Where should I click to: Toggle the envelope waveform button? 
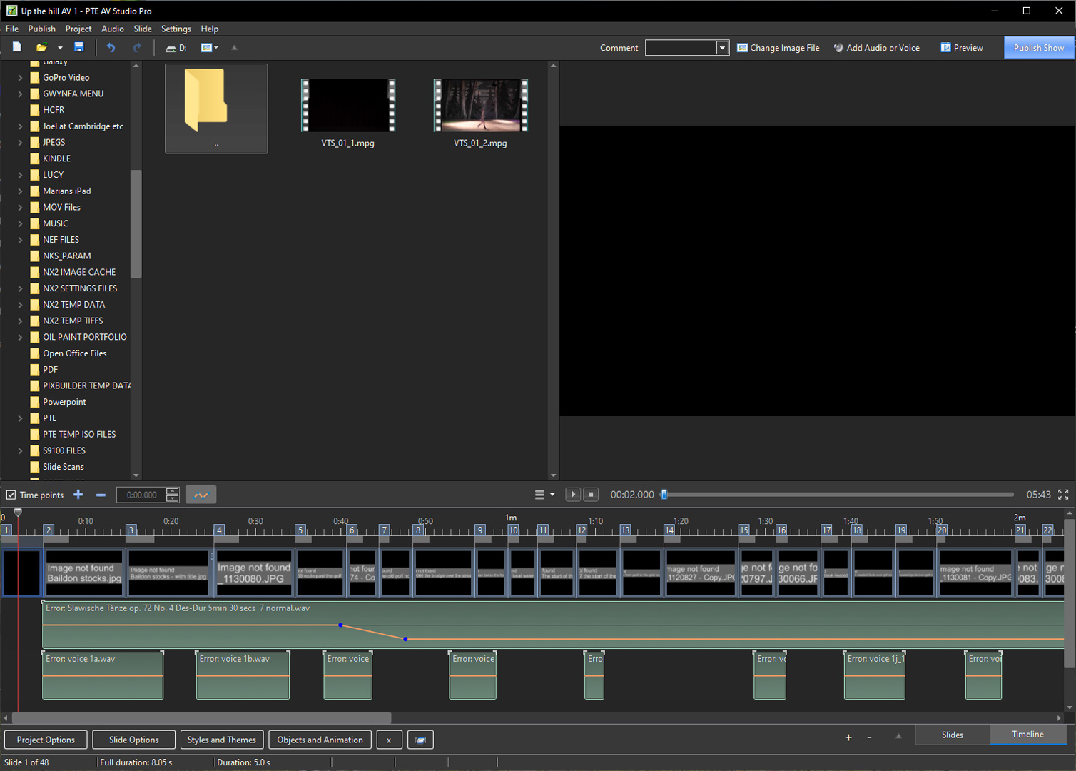click(201, 495)
